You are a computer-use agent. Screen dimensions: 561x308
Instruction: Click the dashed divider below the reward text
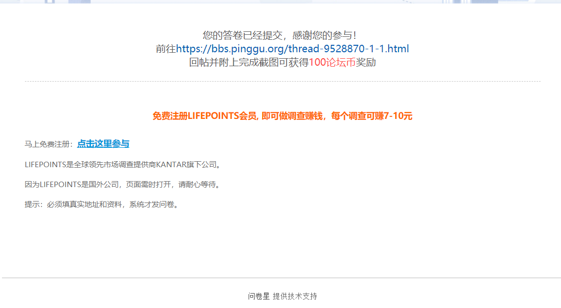[x=282, y=82]
